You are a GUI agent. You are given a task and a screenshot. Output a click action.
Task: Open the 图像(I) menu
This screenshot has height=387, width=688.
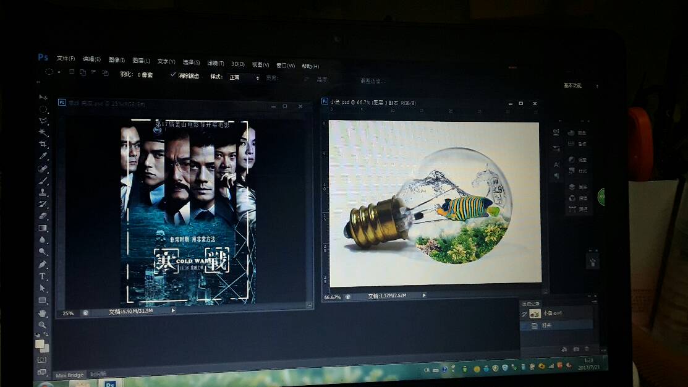tap(117, 60)
